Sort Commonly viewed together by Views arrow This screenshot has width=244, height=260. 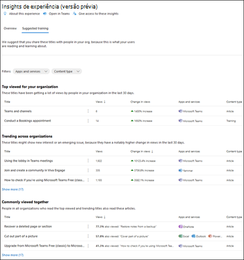pyautogui.click(x=104, y=217)
